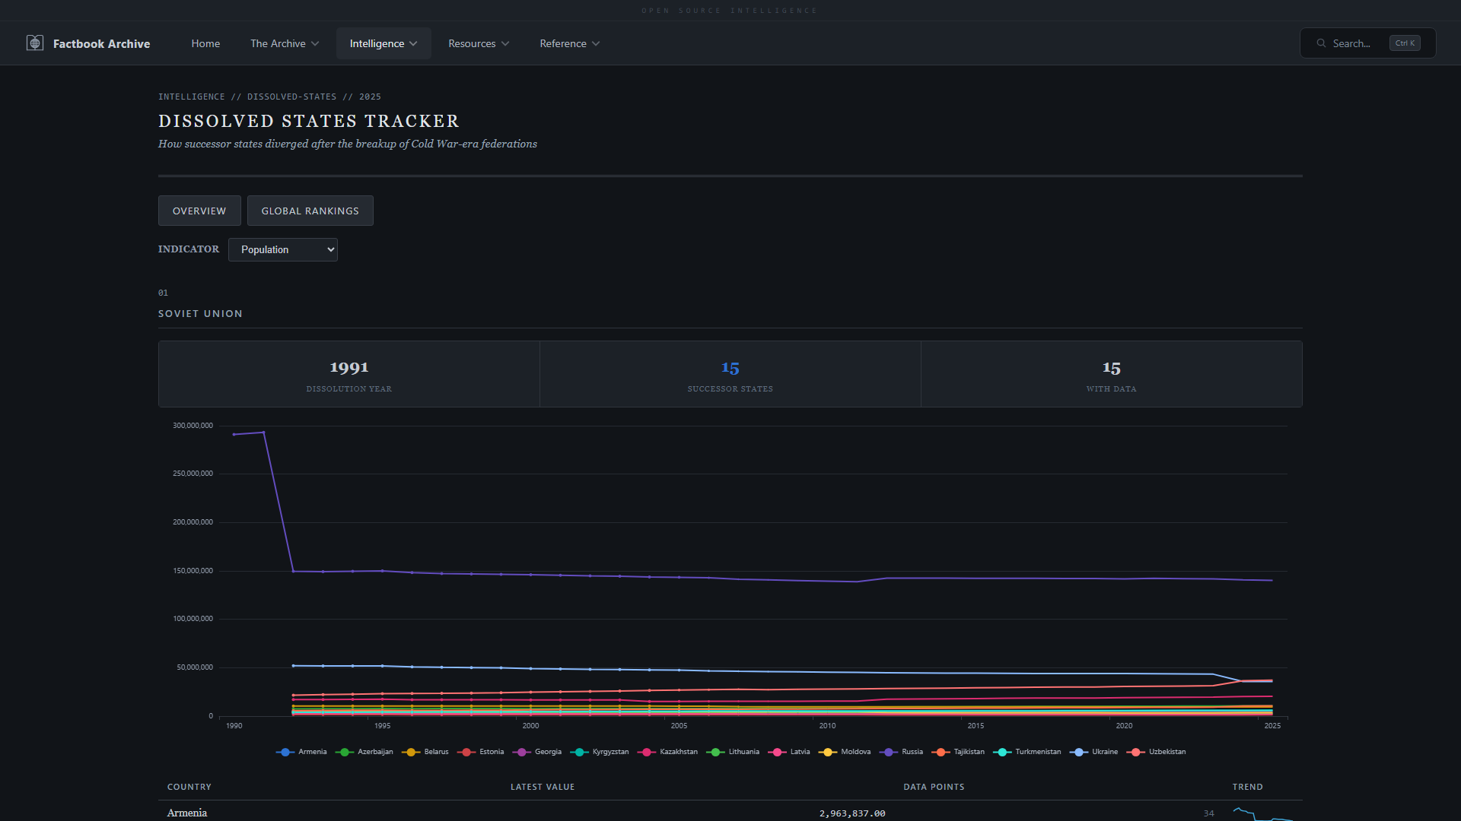Image resolution: width=1461 pixels, height=821 pixels.
Task: Click the Global Rankings button
Action: pos(310,211)
